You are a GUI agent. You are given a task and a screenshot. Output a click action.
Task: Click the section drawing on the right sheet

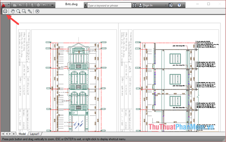pos(175,87)
